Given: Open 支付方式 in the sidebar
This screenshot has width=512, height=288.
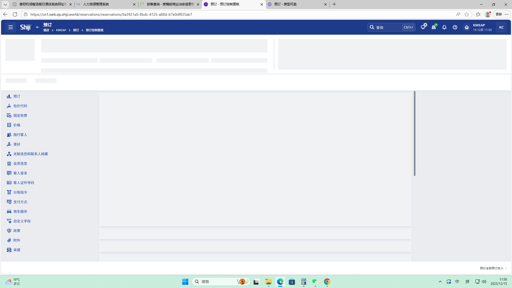Looking at the screenshot, I should click(20, 202).
